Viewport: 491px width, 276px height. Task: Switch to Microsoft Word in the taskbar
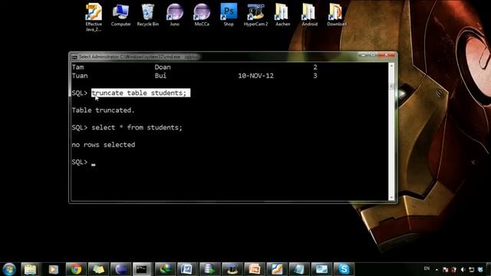[x=187, y=269]
